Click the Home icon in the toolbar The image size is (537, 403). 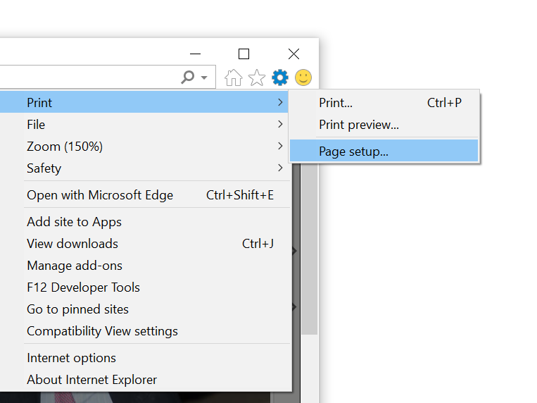pos(233,77)
